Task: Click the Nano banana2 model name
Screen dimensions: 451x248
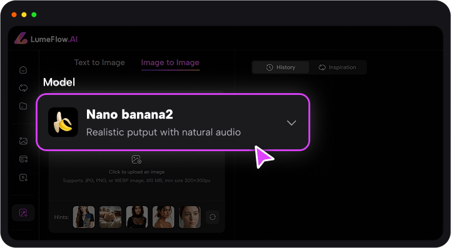Action: tap(129, 114)
